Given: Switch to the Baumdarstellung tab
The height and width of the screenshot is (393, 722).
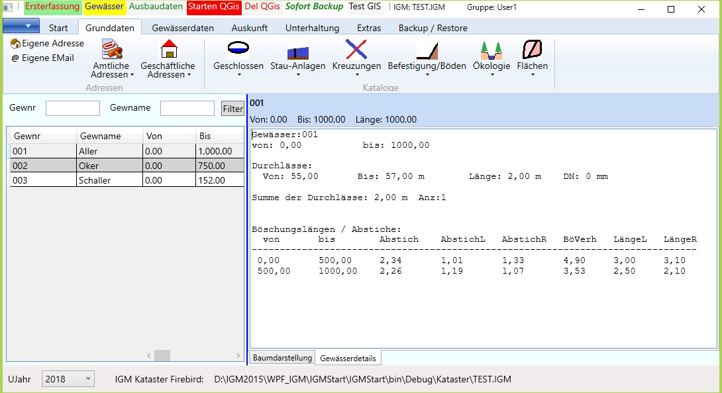Looking at the screenshot, I should [x=282, y=358].
